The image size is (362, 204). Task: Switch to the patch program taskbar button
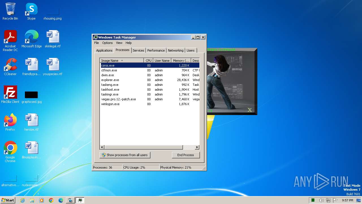tap(70, 200)
